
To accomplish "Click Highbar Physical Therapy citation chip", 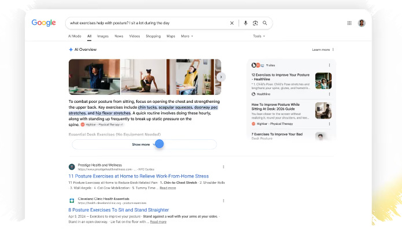I will pyautogui.click(x=102, y=125).
